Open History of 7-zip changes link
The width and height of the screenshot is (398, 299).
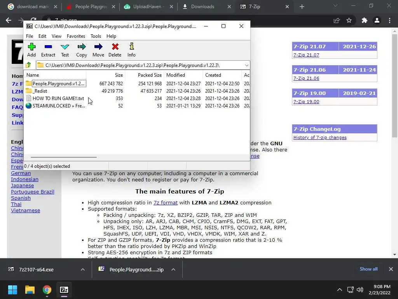(320, 137)
